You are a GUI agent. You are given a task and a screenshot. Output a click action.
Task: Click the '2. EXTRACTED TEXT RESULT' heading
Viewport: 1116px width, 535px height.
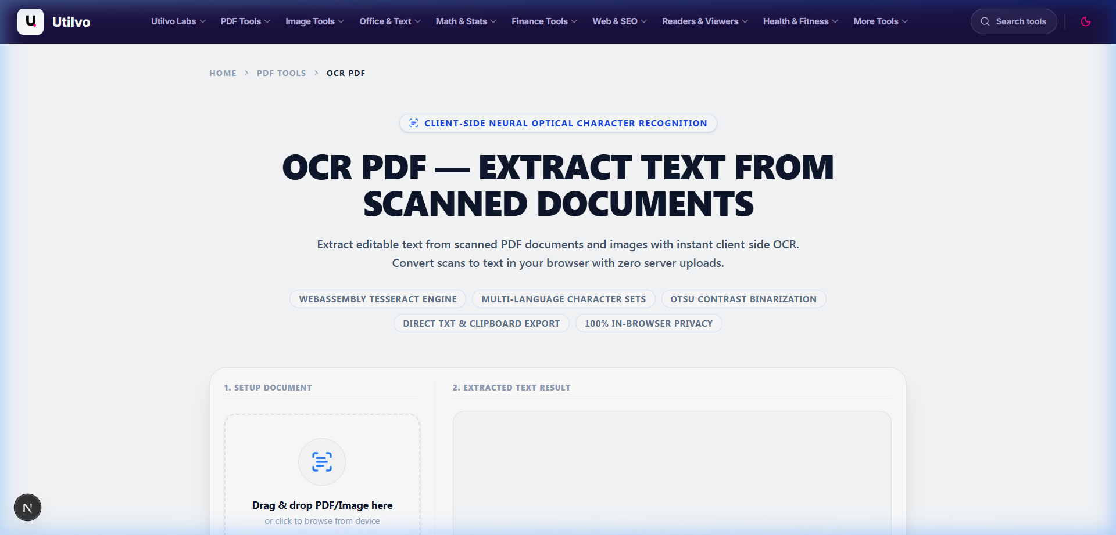[x=512, y=388]
